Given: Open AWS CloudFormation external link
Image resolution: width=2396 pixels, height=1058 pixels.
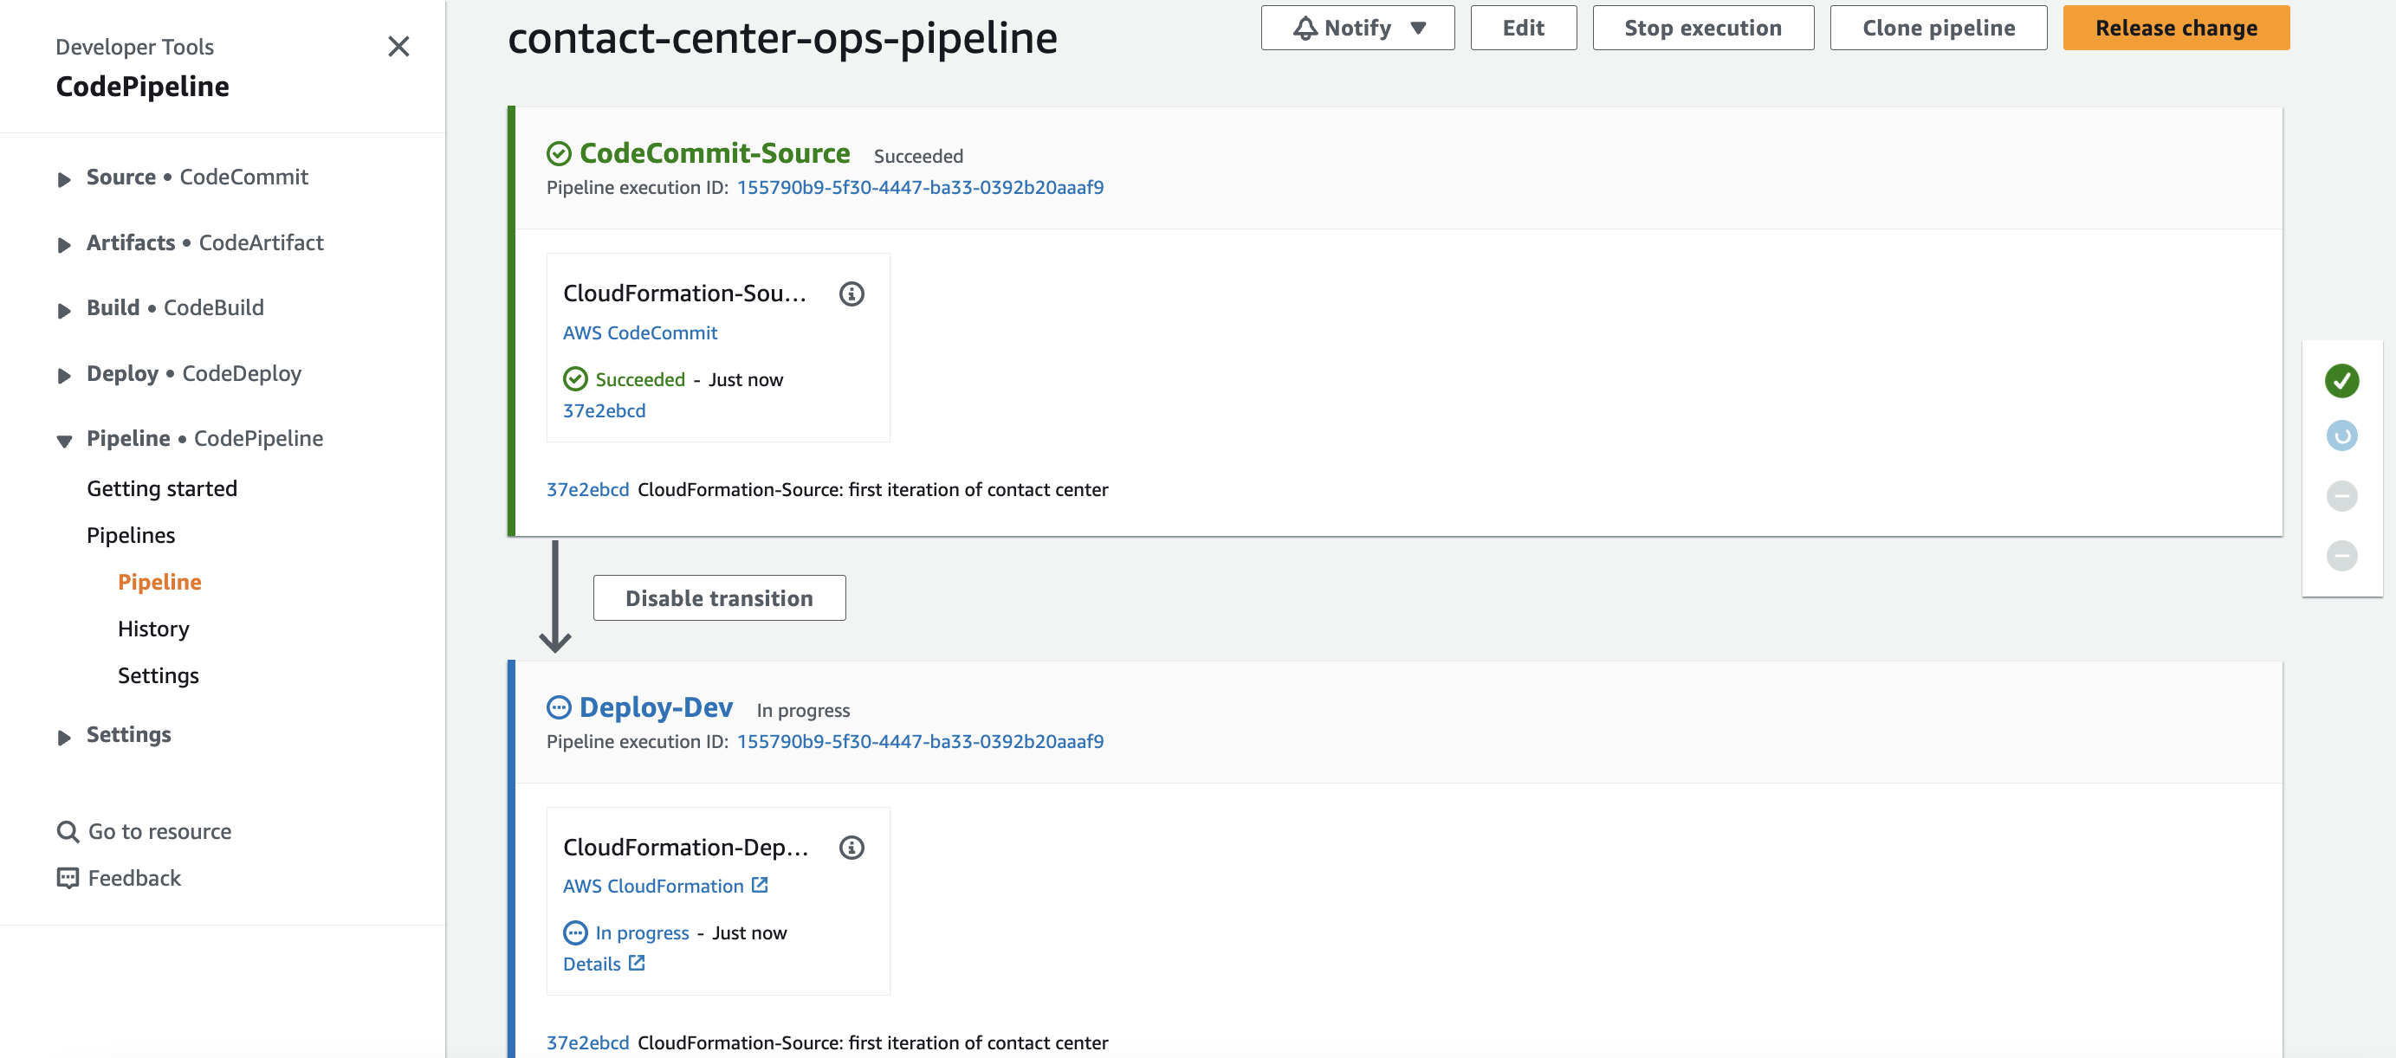Looking at the screenshot, I should coord(665,886).
